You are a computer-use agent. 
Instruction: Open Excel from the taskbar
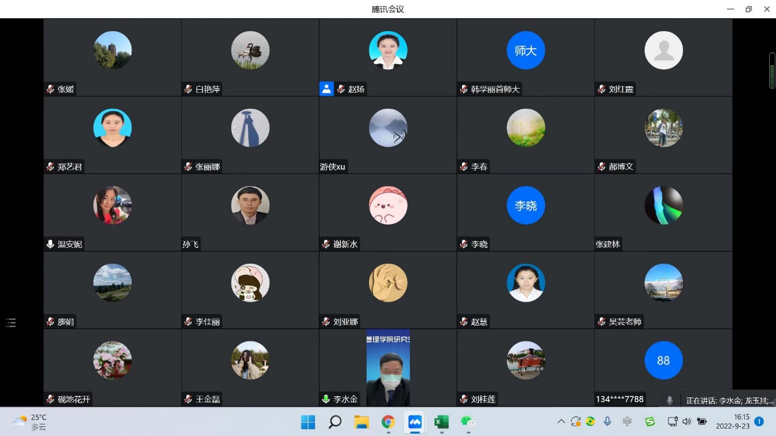point(441,422)
